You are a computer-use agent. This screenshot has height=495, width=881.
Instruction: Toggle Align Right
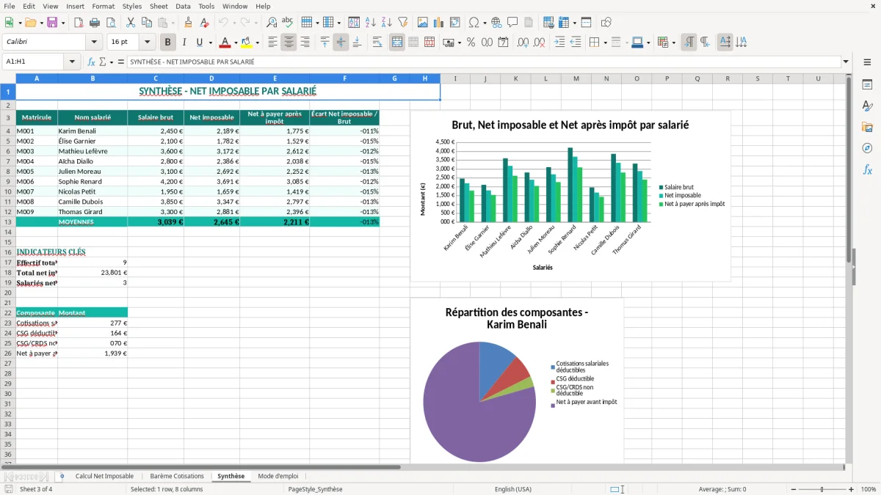click(305, 43)
